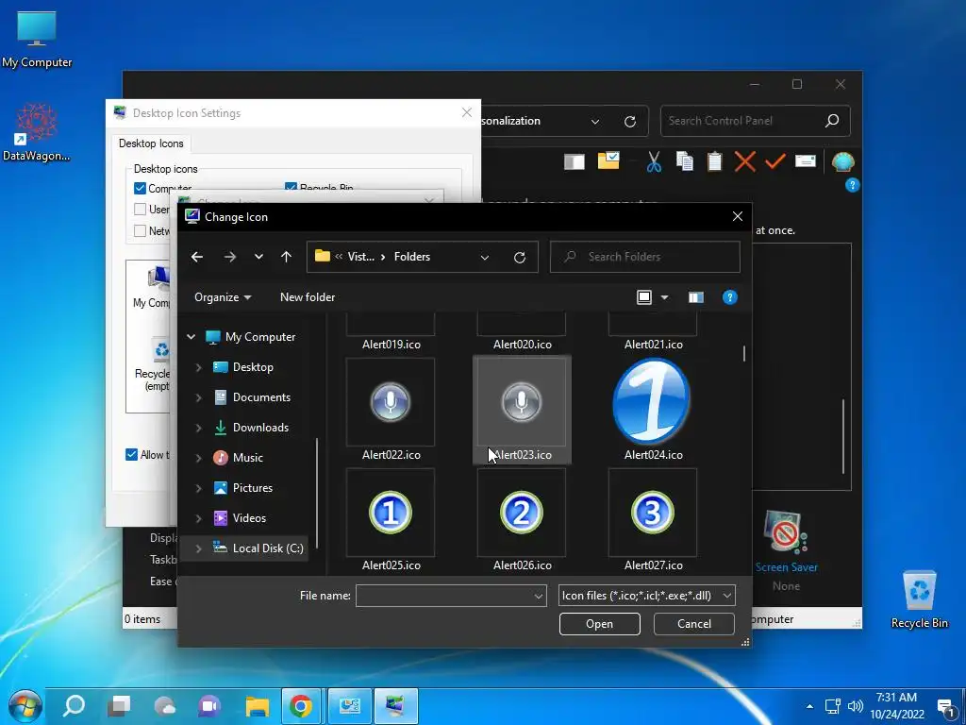Select Downloads in navigation tree
The height and width of the screenshot is (725, 966).
click(260, 428)
